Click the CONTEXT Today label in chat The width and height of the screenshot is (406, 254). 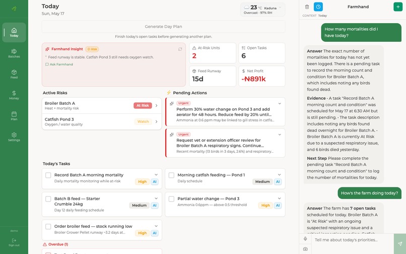point(315,16)
